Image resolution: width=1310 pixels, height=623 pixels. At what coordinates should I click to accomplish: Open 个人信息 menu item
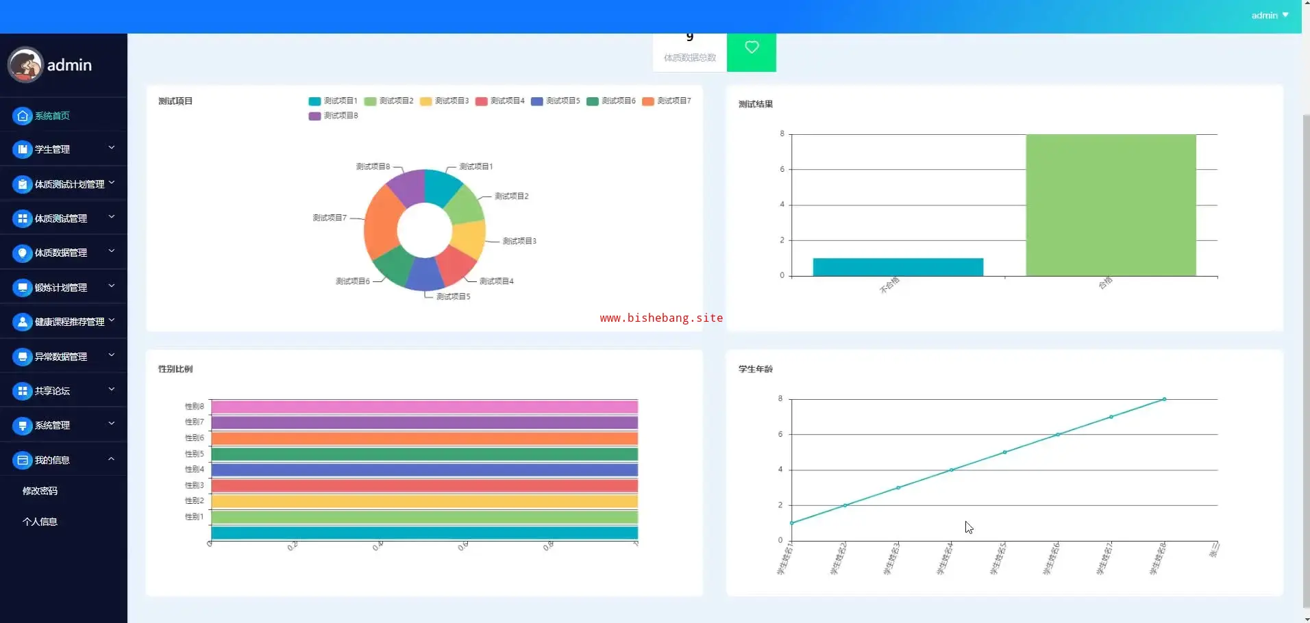pyautogui.click(x=40, y=522)
